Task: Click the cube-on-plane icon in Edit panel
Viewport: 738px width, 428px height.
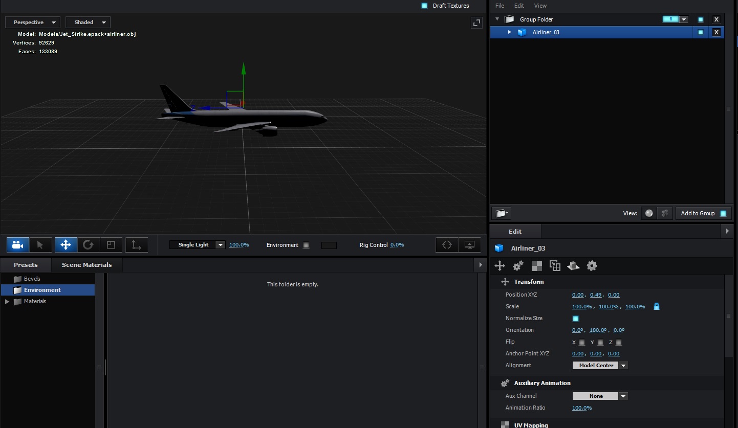Action: 573,265
